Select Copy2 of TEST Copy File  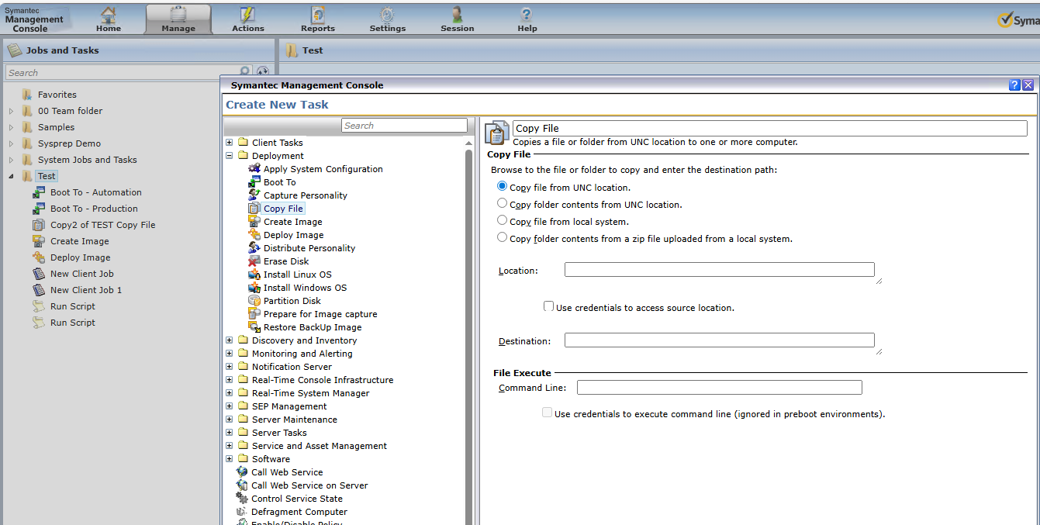102,225
